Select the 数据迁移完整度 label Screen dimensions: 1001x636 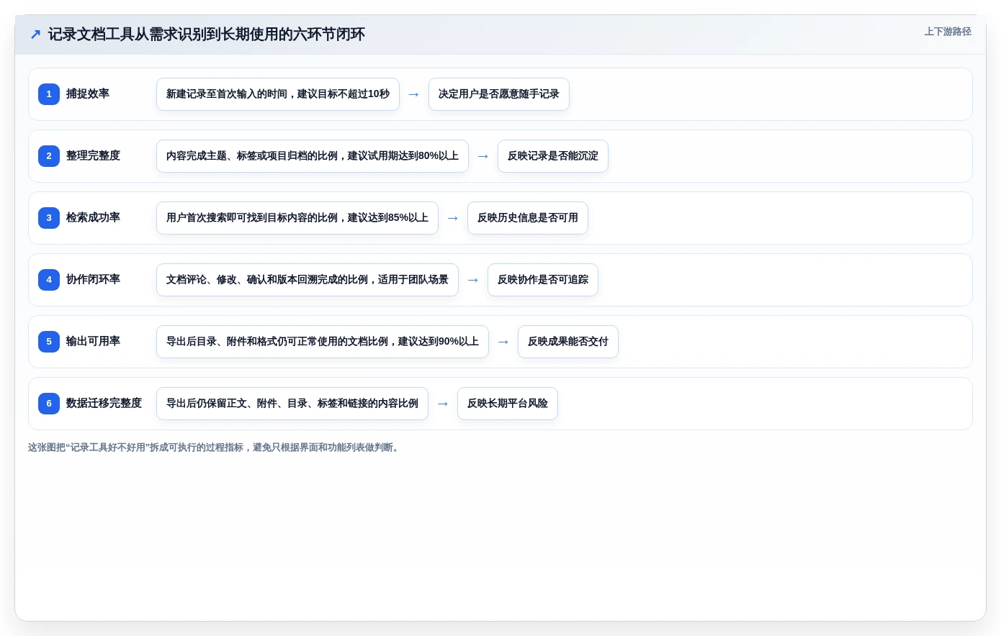(104, 403)
